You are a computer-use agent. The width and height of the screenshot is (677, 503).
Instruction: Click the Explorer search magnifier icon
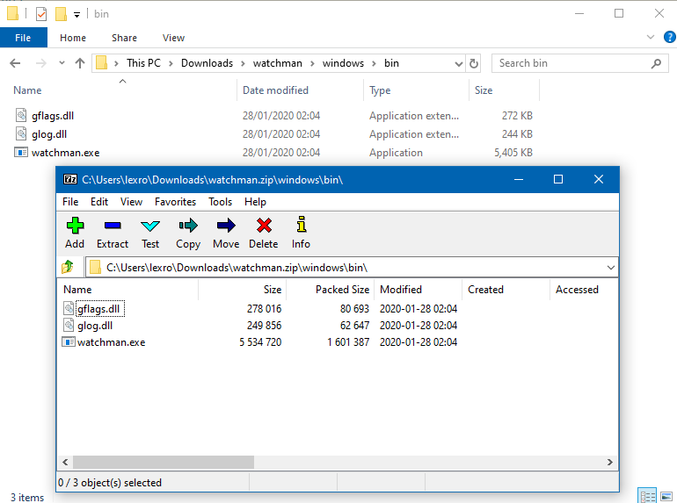coord(656,63)
